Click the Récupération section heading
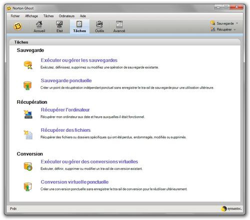The image size is (250, 220). 32,102
